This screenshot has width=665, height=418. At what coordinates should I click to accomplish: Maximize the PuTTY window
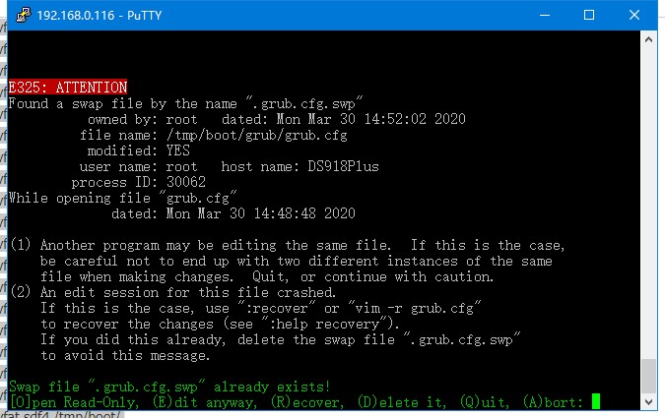point(589,16)
